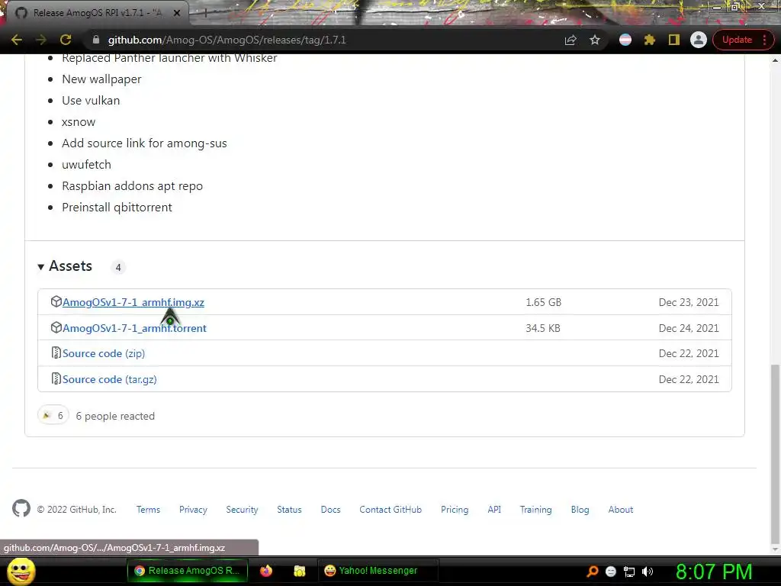
Task: Click the magnifier search tray icon
Action: [593, 572]
